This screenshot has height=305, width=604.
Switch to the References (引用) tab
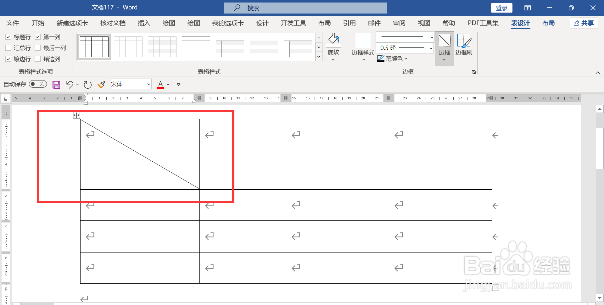[349, 23]
